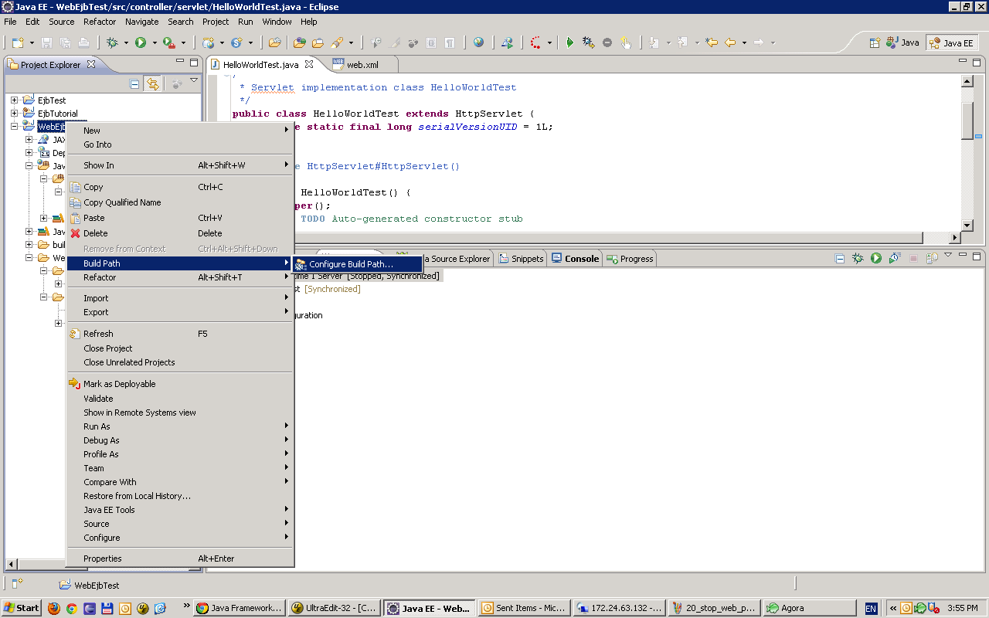Viewport: 989px width, 618px height.
Task: Open the New wizard toolbar icon
Action: 17,42
